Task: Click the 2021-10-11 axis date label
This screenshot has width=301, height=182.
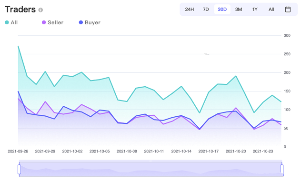Action: (x=154, y=152)
